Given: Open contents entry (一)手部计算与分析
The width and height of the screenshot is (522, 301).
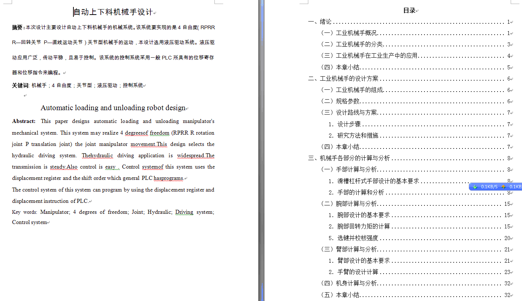Looking at the screenshot, I should pos(415,169).
